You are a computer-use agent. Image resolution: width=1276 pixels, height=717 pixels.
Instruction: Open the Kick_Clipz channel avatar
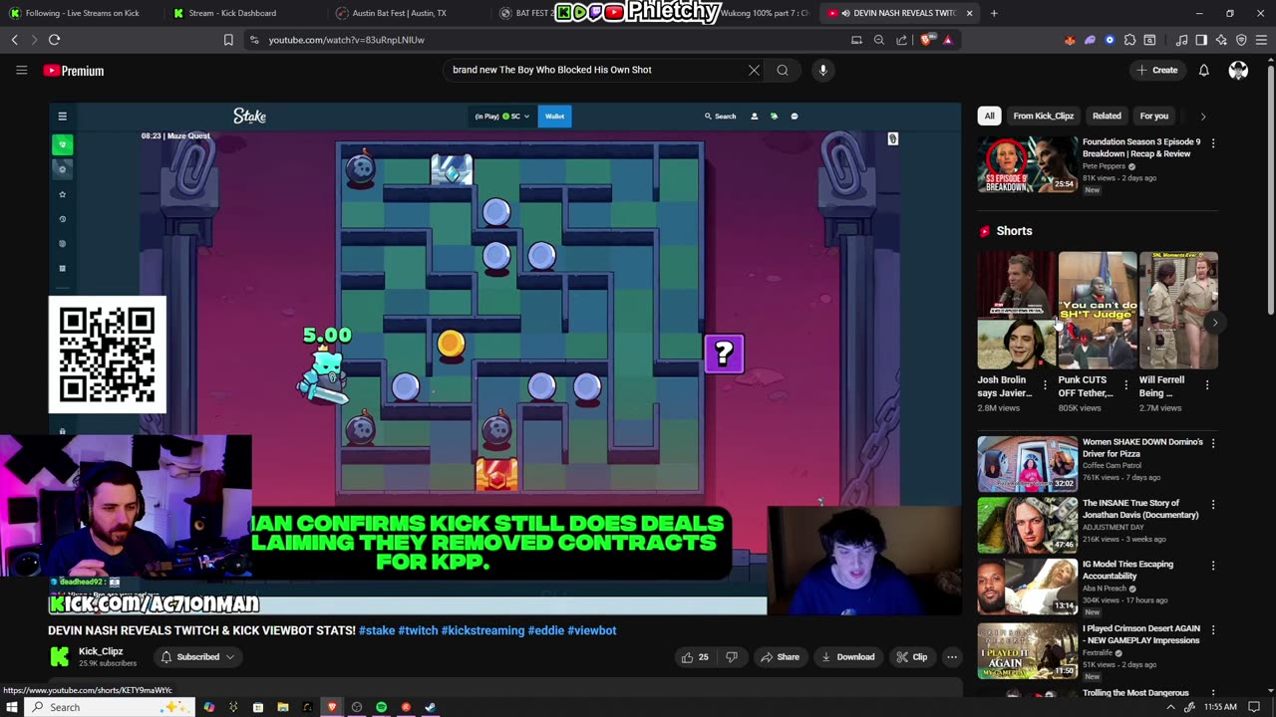point(60,656)
